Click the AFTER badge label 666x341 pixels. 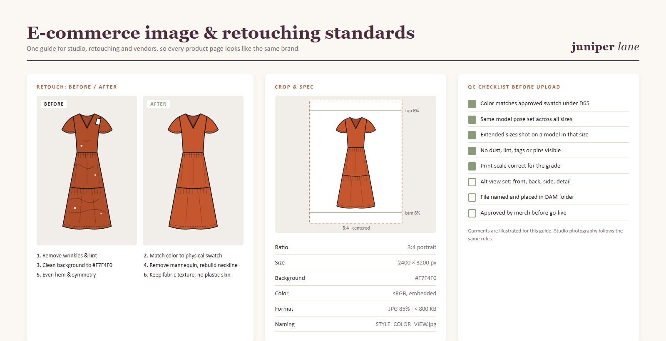point(158,104)
